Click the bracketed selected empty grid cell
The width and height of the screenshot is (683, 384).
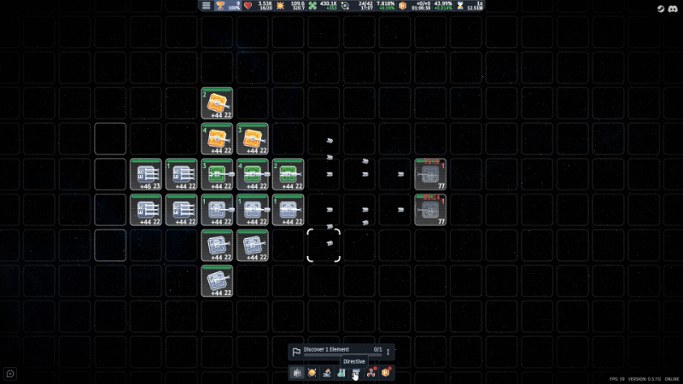click(x=324, y=246)
